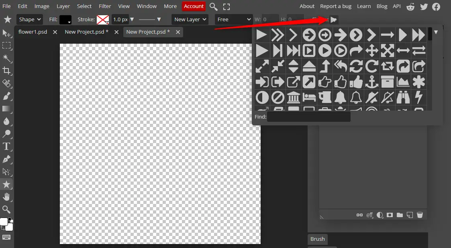The image size is (451, 248).
Task: Open the stroke width dropdown
Action: (x=132, y=19)
